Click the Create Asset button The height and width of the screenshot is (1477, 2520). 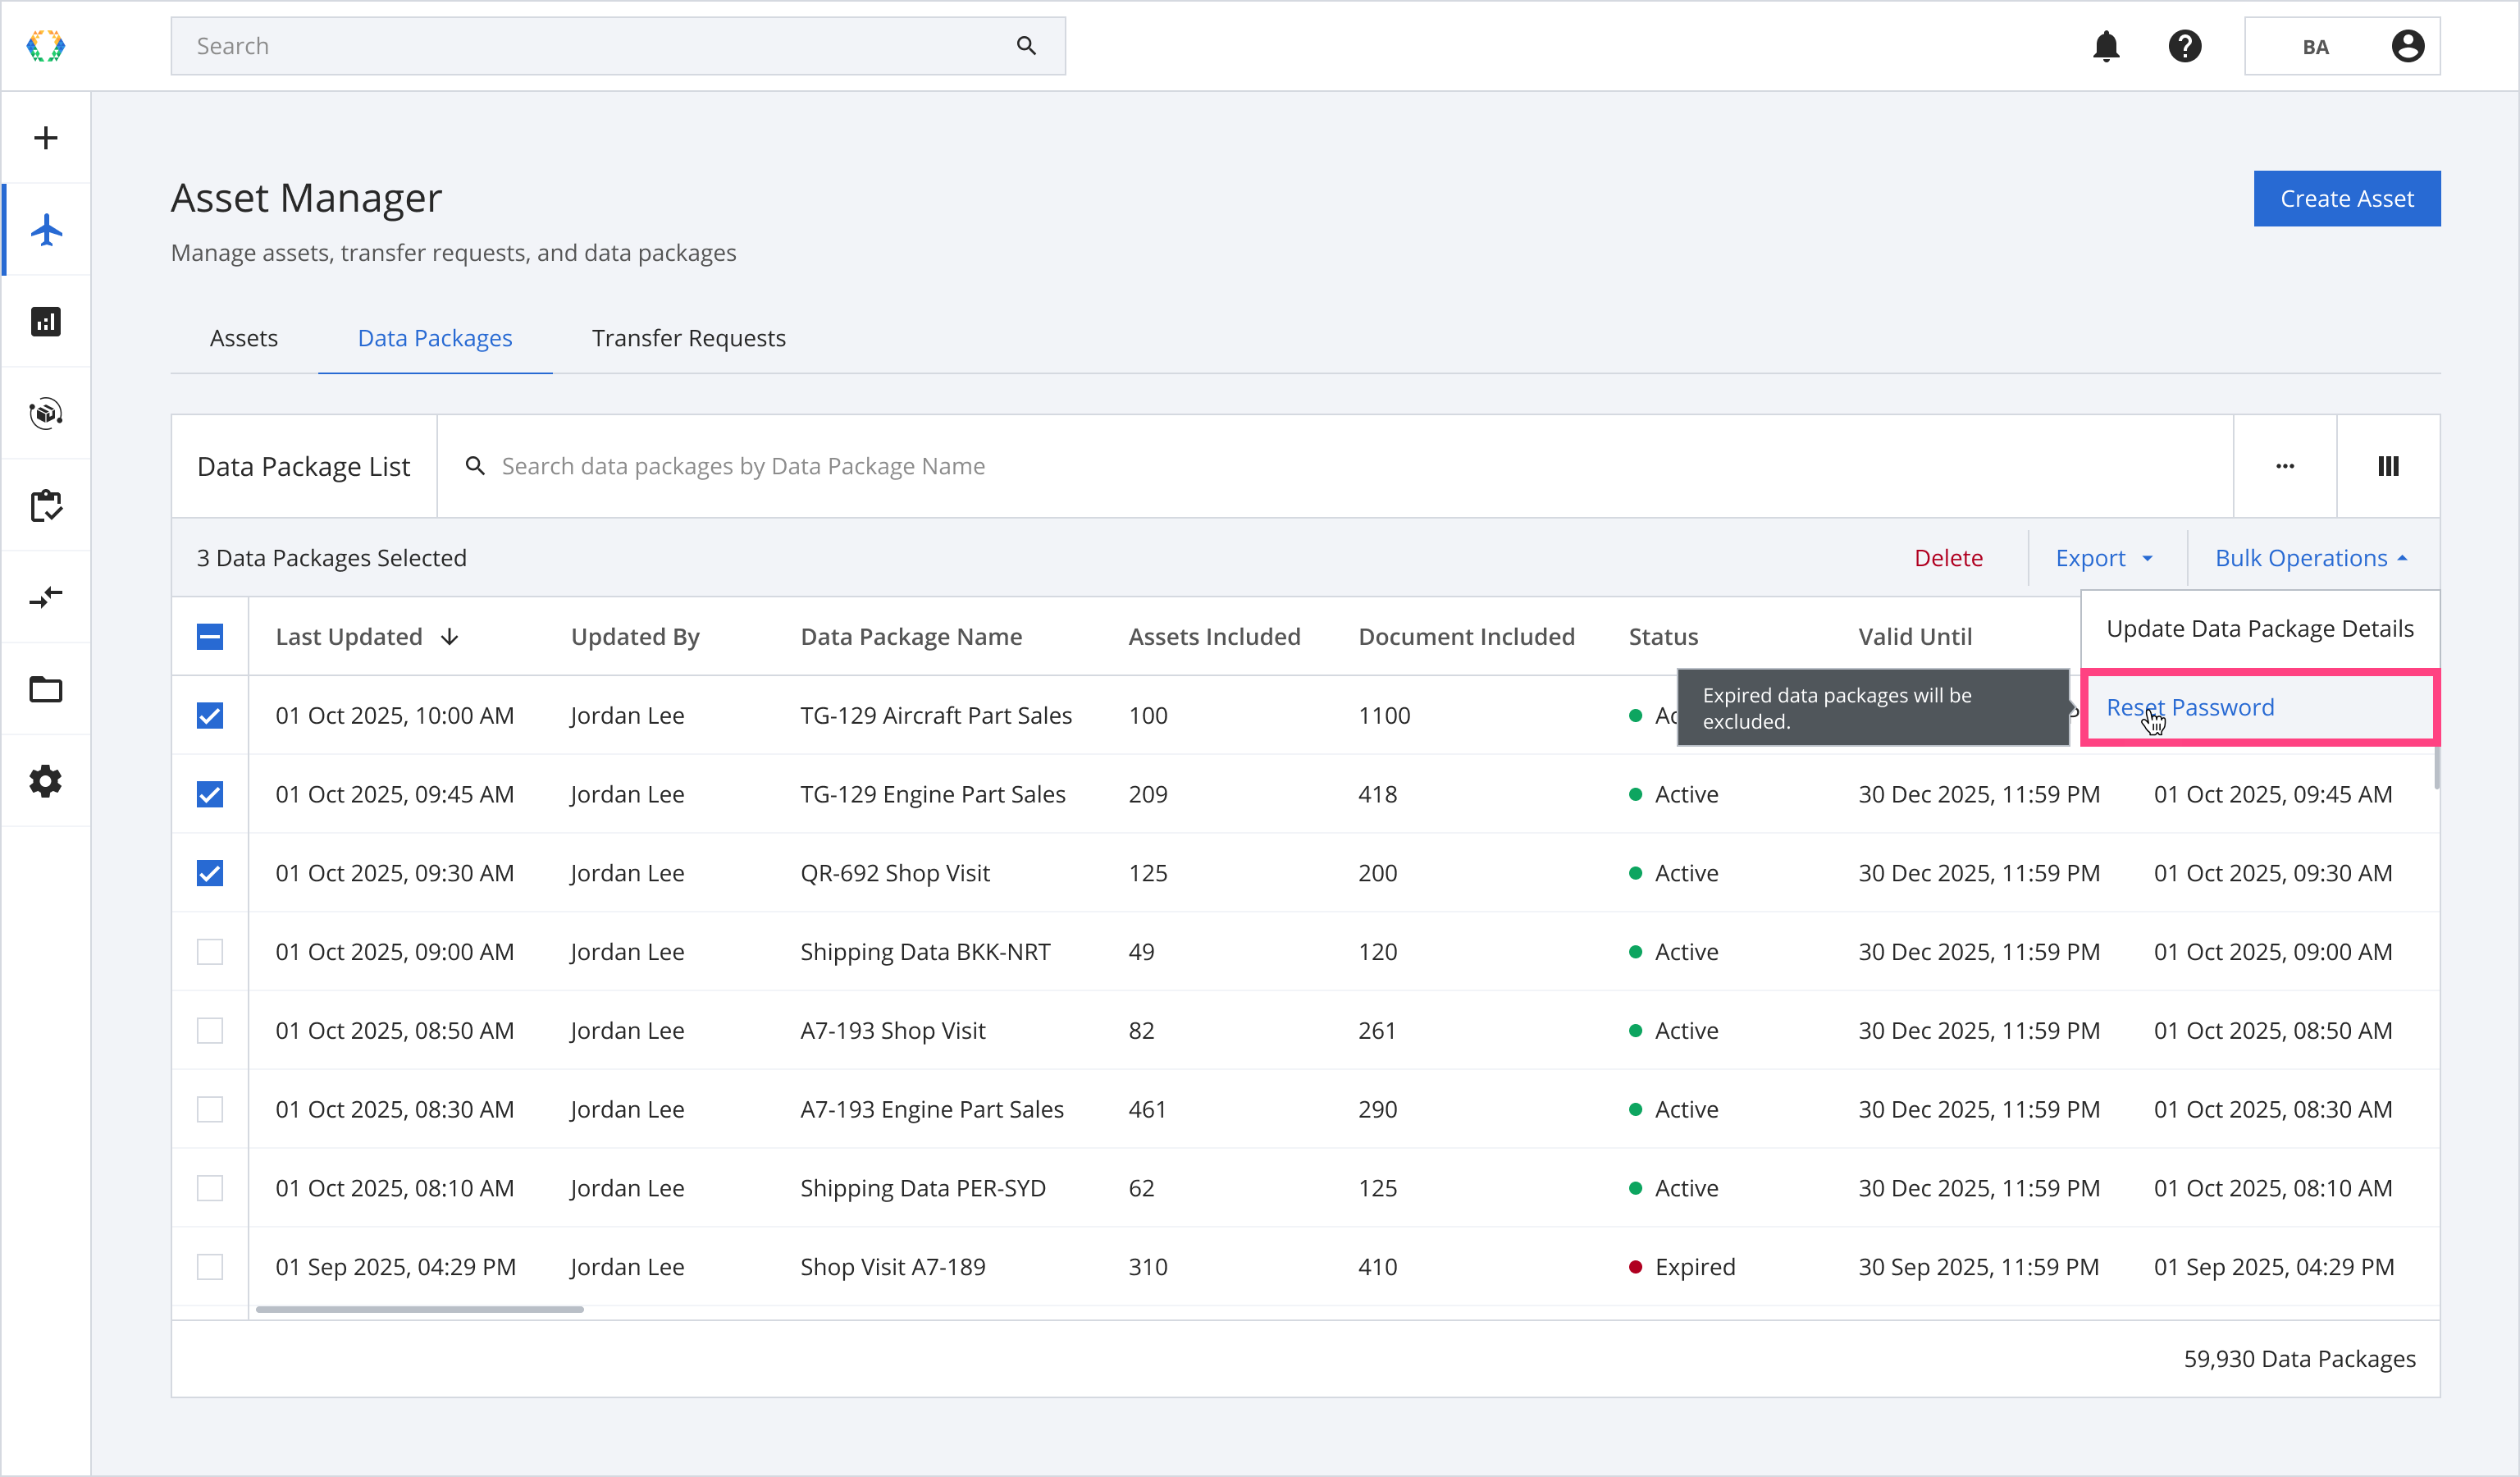click(2346, 199)
